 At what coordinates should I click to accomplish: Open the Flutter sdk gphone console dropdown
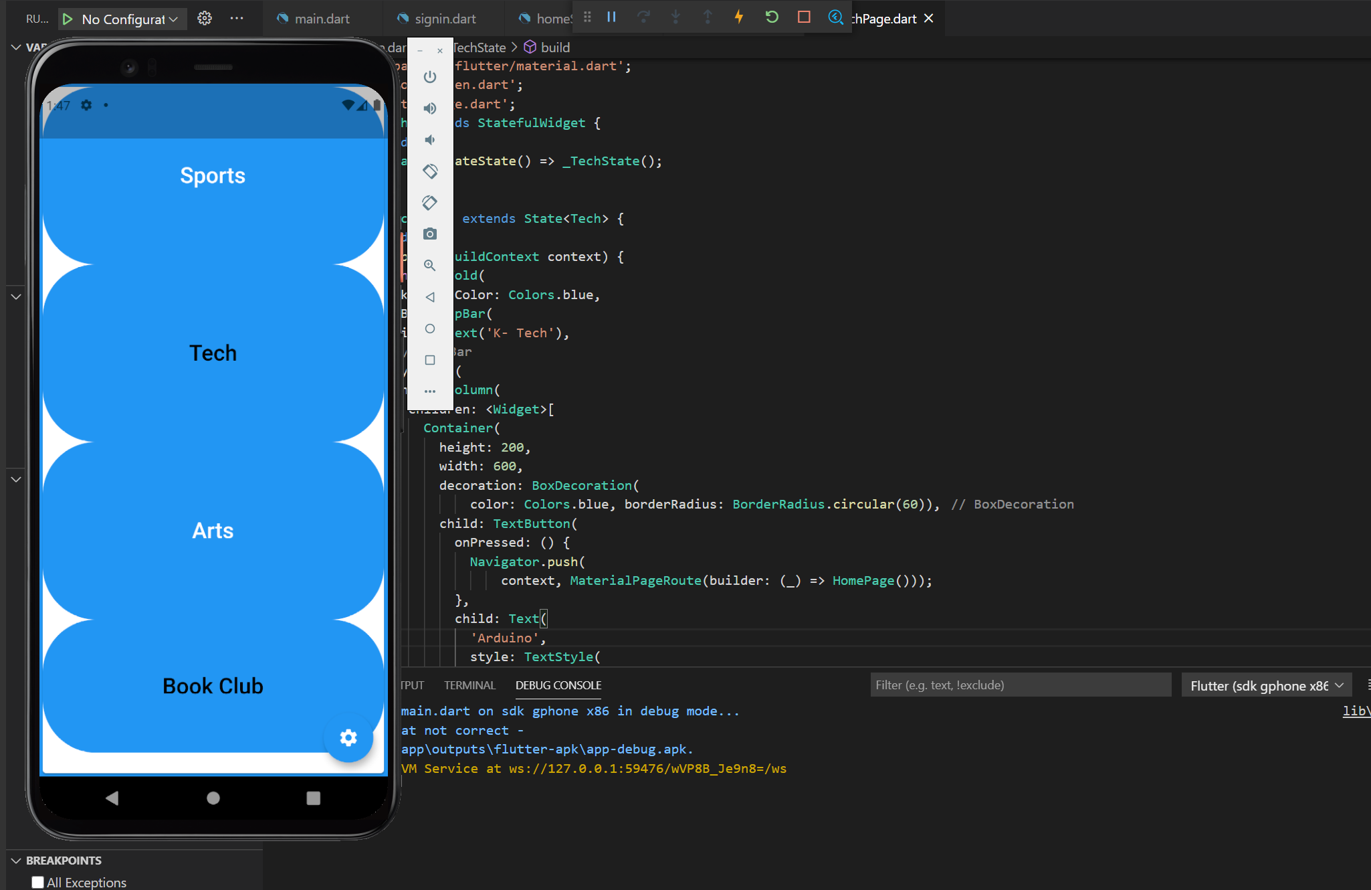point(1266,685)
